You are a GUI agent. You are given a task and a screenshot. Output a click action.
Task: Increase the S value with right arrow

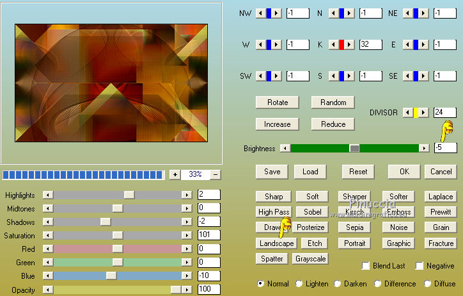349,76
